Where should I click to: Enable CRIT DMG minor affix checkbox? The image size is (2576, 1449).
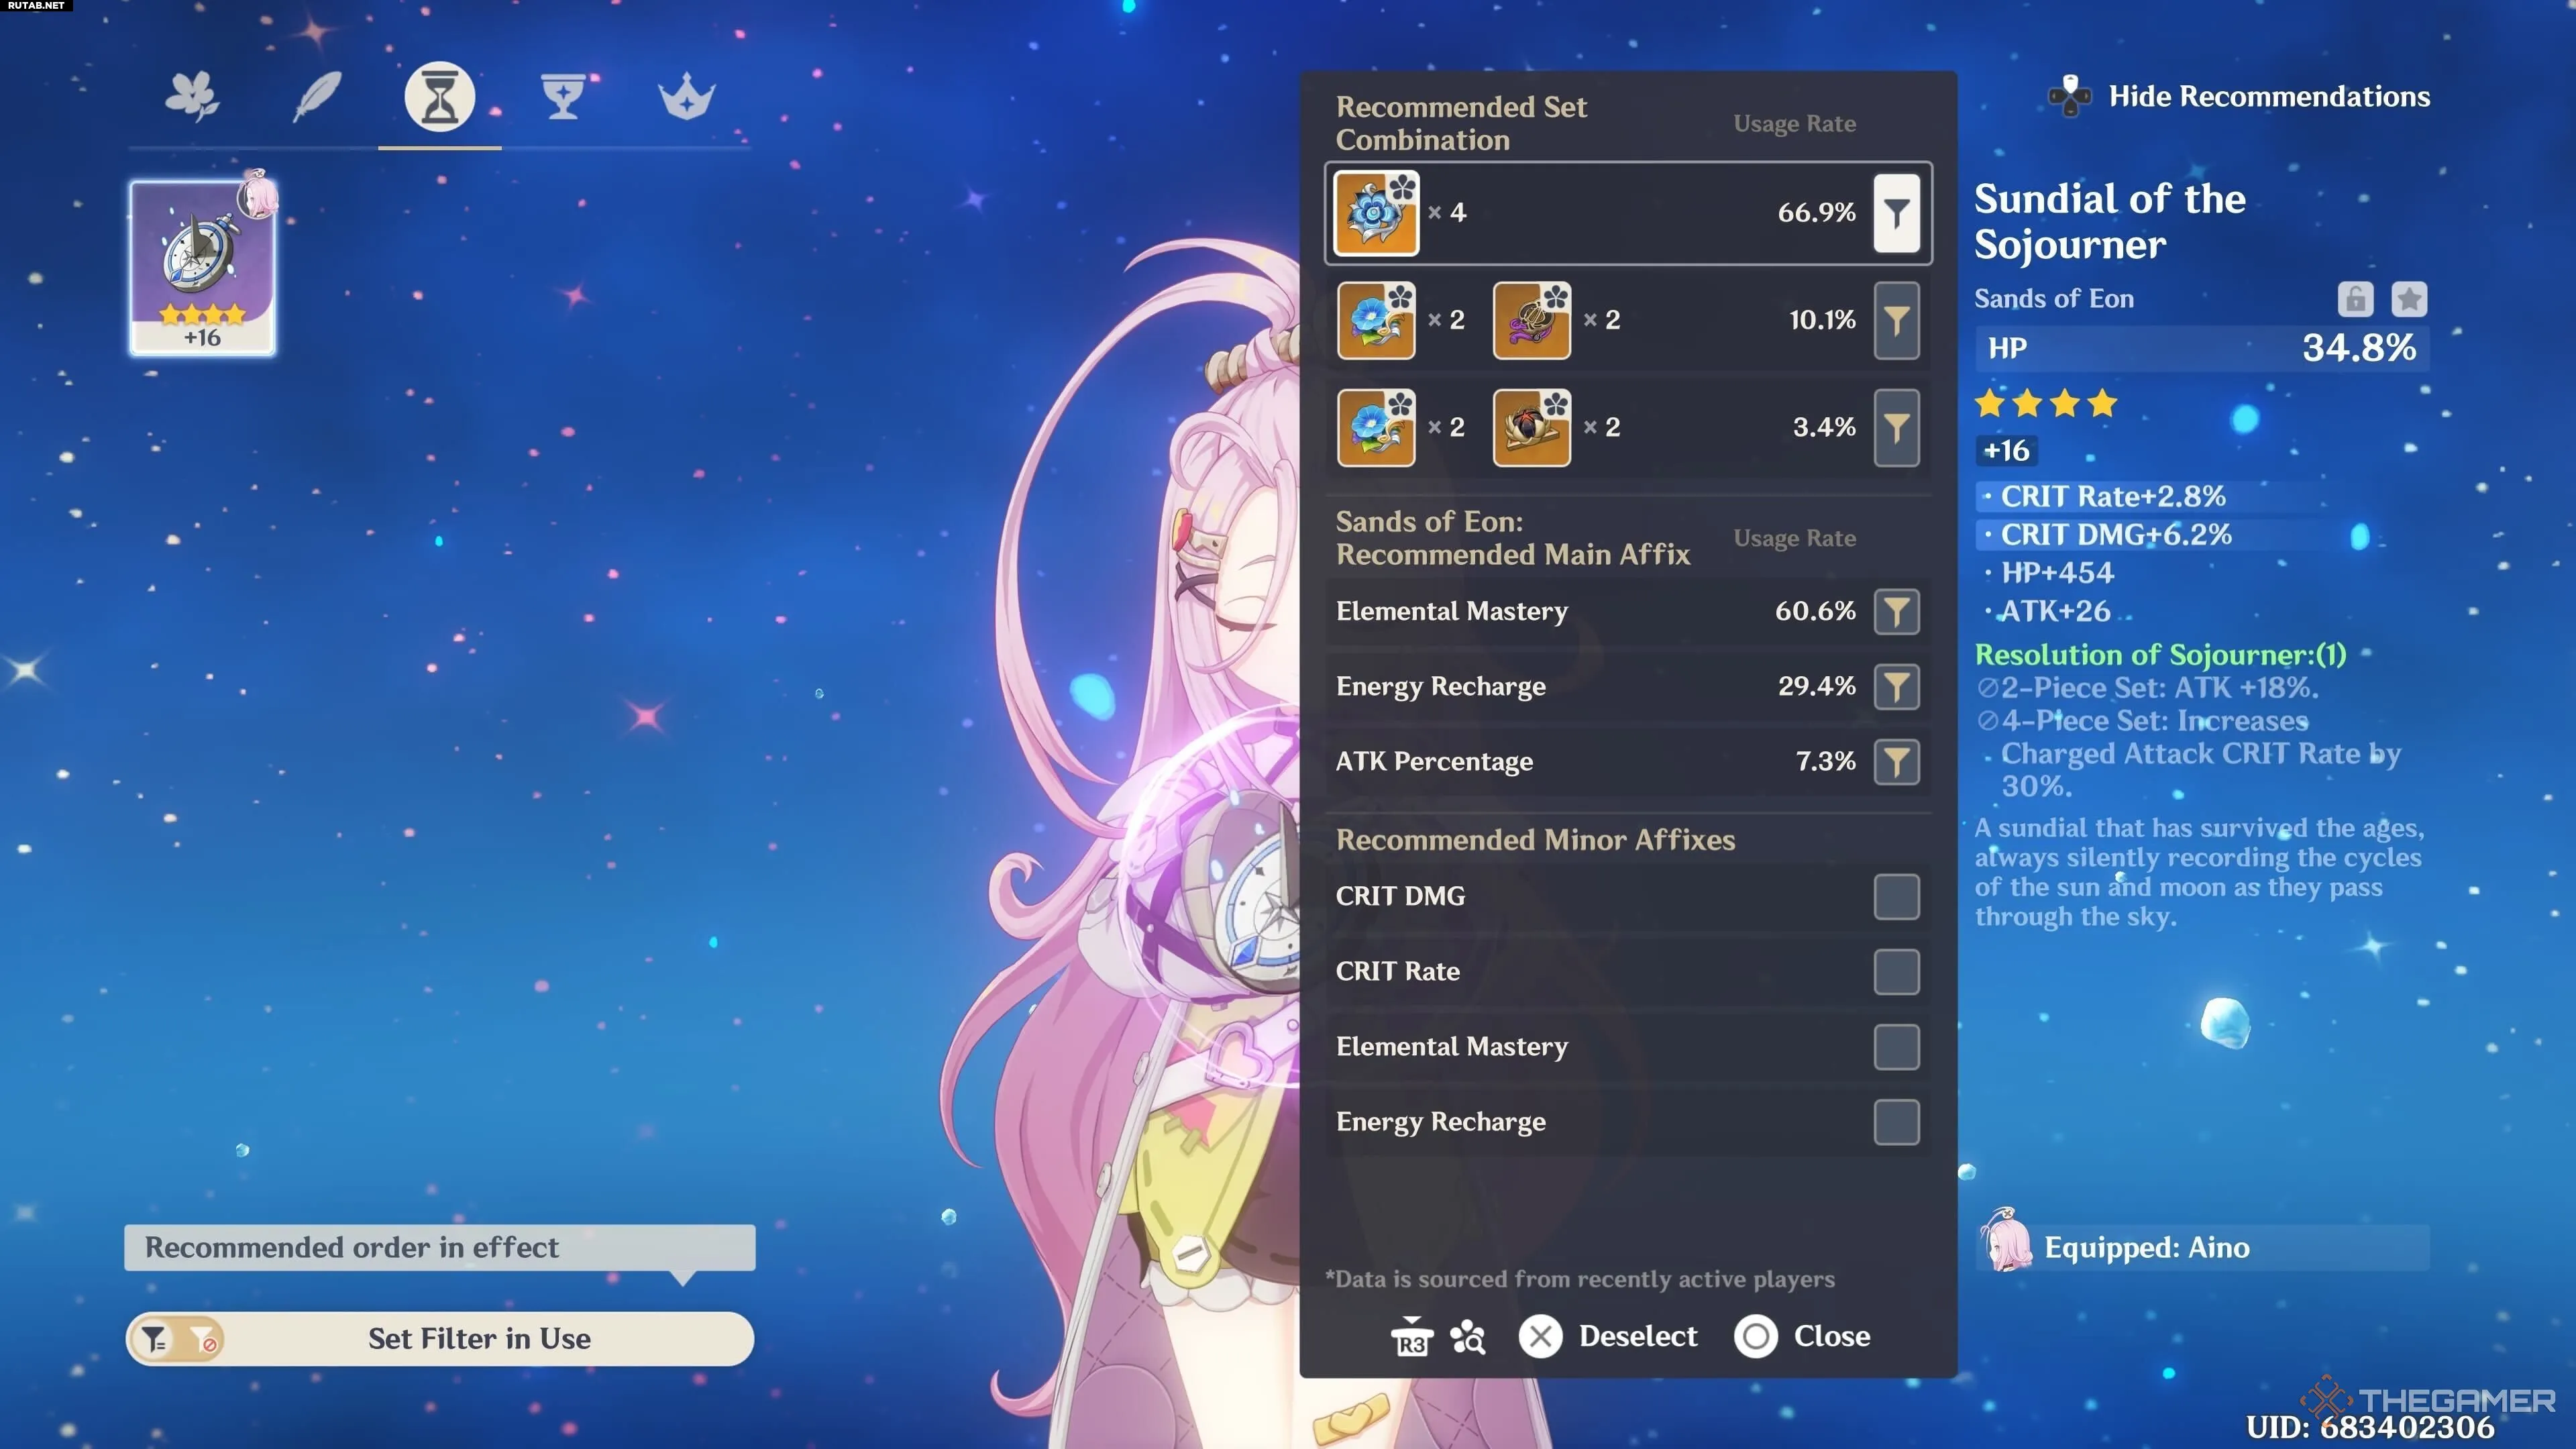[x=1896, y=896]
